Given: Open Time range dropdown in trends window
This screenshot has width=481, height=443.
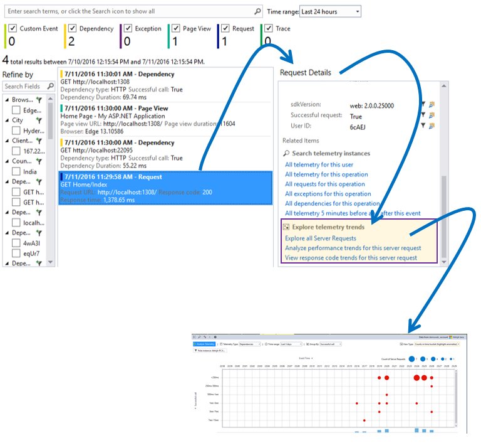Looking at the screenshot, I should pyautogui.click(x=291, y=344).
